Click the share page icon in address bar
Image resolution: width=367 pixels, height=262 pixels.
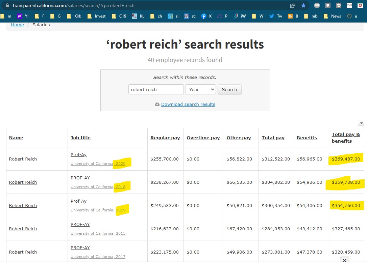tap(293, 5)
